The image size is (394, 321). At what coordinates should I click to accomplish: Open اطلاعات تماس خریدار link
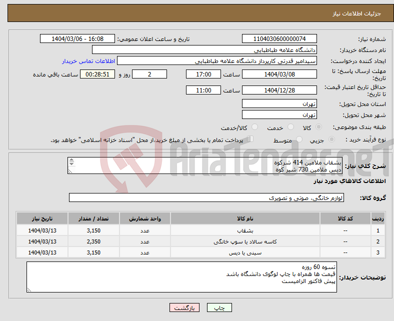pyautogui.click(x=88, y=61)
